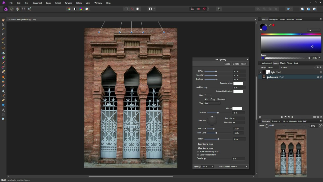The width and height of the screenshot is (323, 182).
Task: Switch to Develop Persona
Action: 18,9
